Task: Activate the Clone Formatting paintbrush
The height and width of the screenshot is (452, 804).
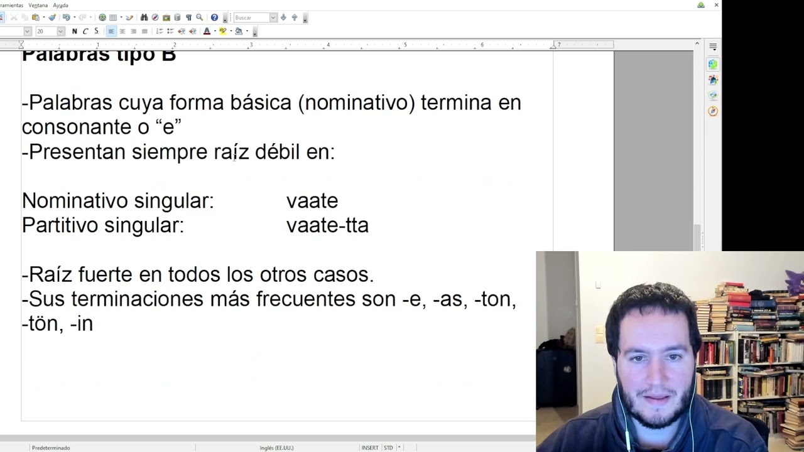Action: (x=52, y=18)
